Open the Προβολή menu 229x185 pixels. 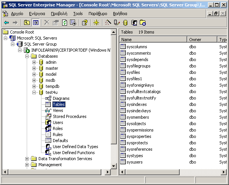click(59, 14)
